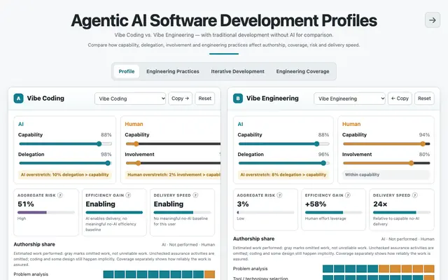The image size is (448, 280).
Task: Click the 'Tool / technology selection' row label
Action: click(260, 278)
